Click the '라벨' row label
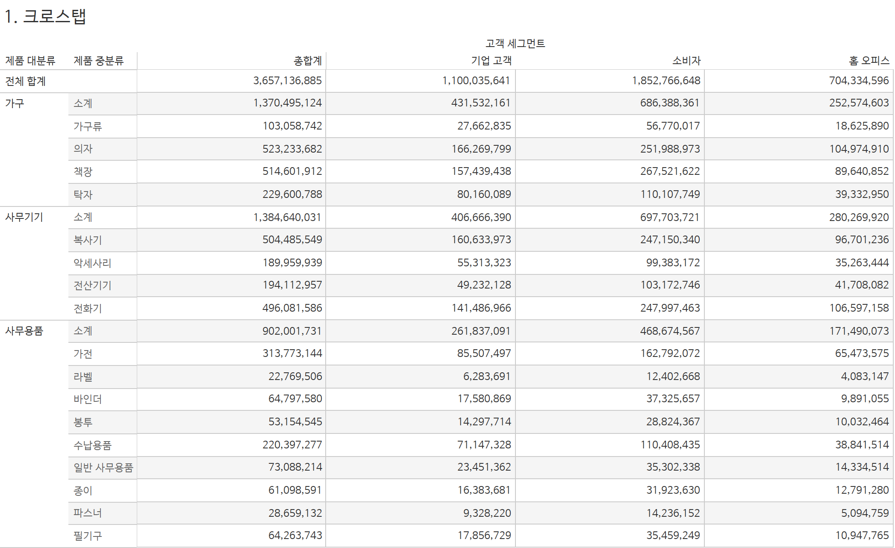This screenshot has height=548, width=895. 83,377
